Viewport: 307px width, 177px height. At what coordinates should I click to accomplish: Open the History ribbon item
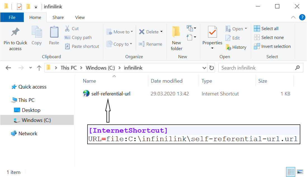click(236, 47)
